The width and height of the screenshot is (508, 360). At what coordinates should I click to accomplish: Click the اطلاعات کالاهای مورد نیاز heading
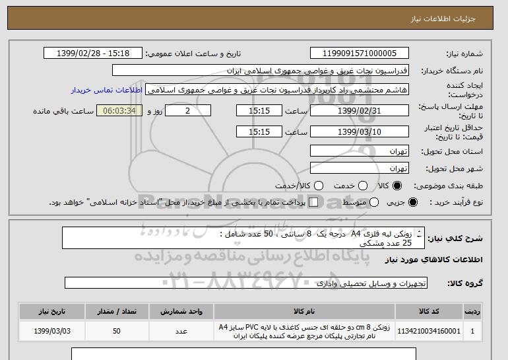pyautogui.click(x=434, y=260)
